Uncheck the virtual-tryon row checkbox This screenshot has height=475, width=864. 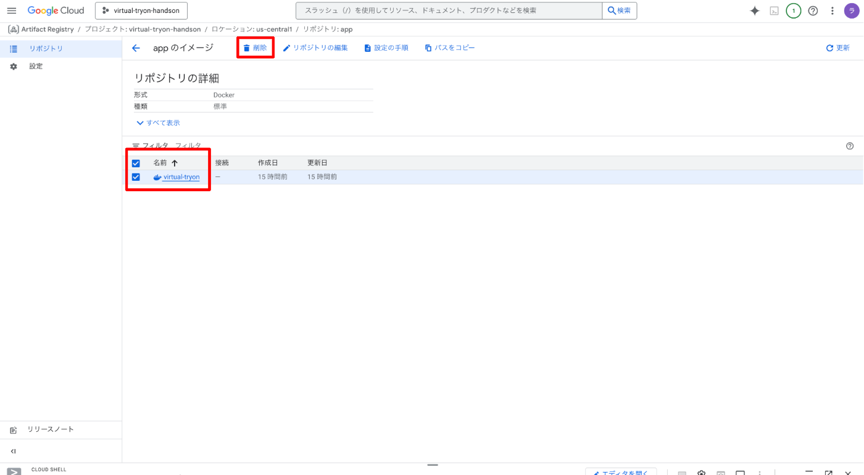[136, 177]
